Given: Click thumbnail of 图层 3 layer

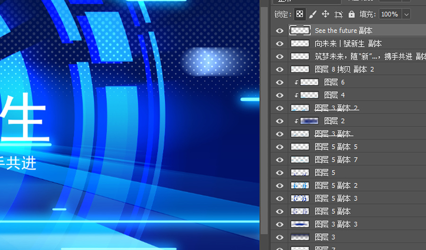Looking at the screenshot, I should coord(300,237).
